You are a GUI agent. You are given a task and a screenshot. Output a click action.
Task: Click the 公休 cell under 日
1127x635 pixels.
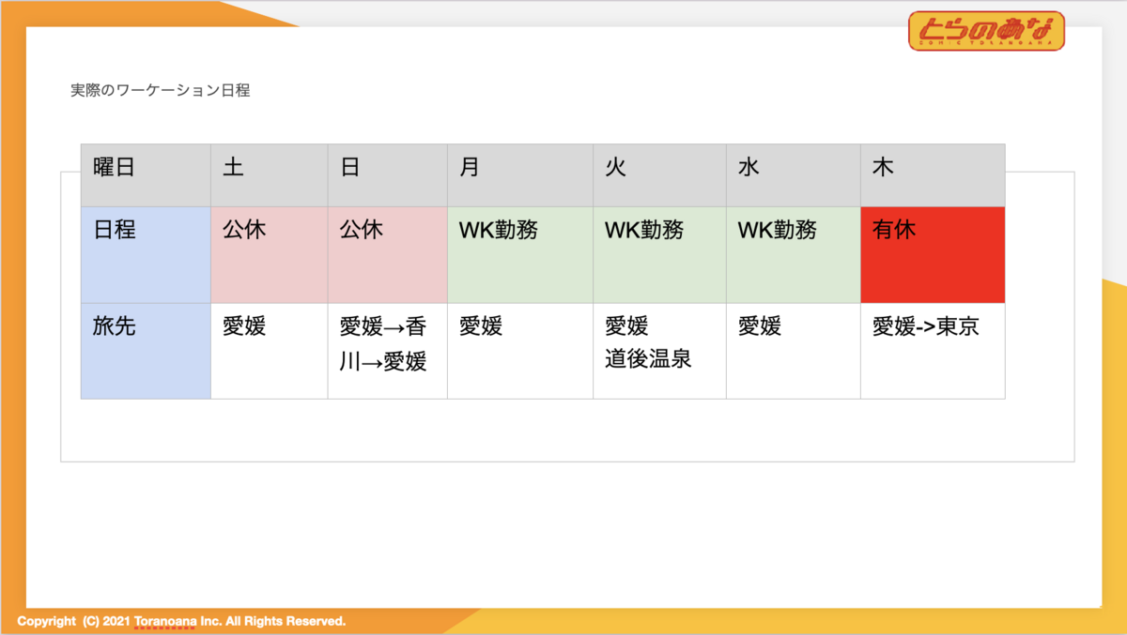(388, 255)
